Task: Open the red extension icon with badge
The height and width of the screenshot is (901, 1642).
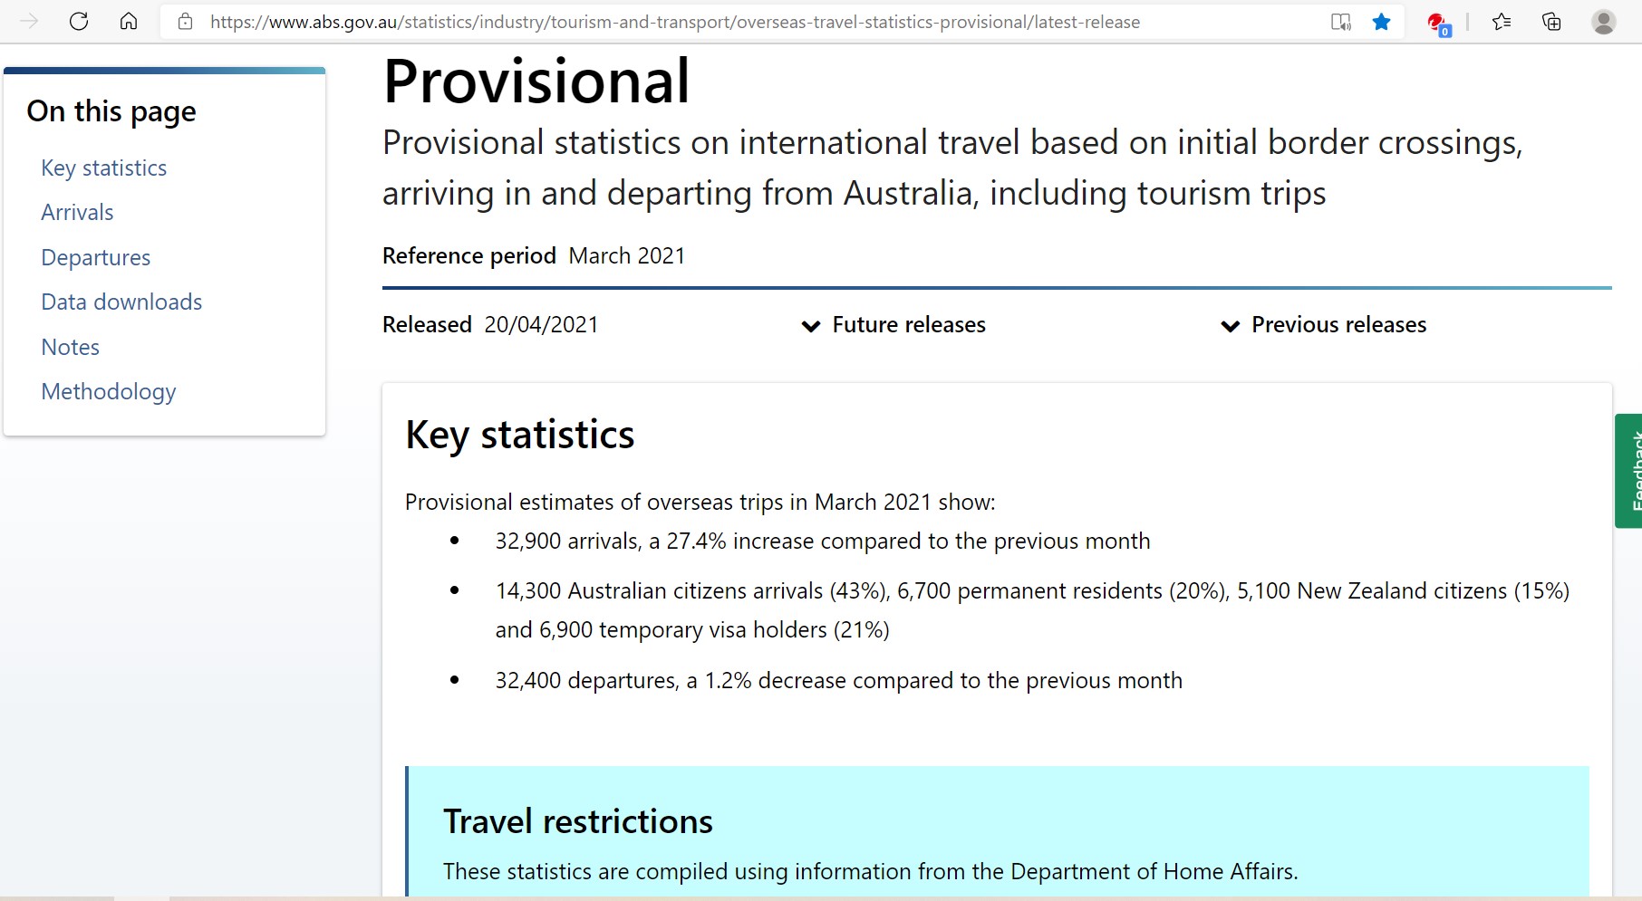Action: [x=1437, y=24]
